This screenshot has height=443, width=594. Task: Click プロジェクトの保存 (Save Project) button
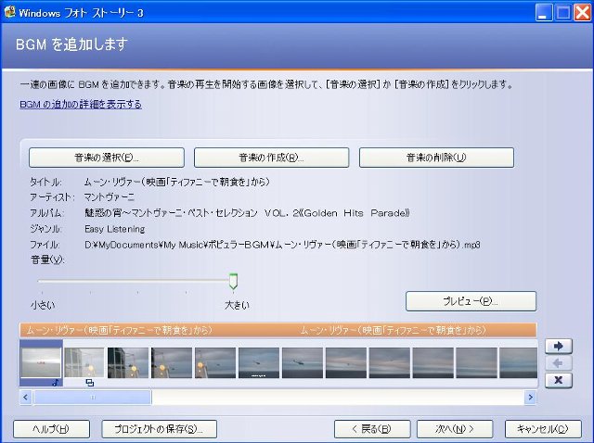159,429
